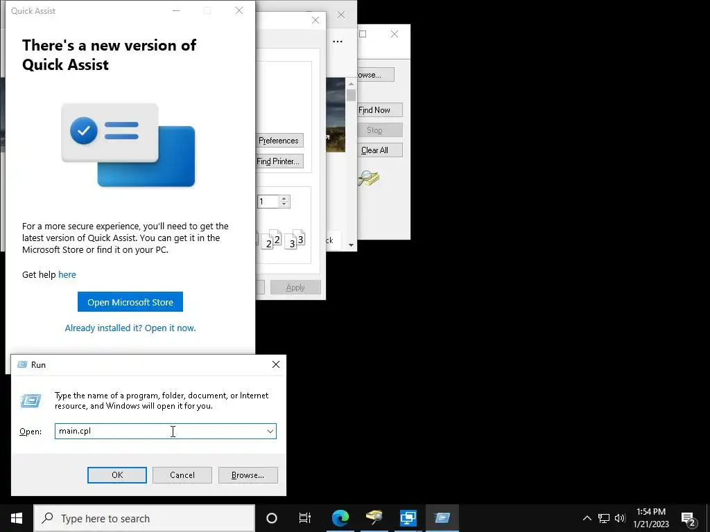The height and width of the screenshot is (532, 710).
Task: Show hidden system tray icons
Action: 587,518
